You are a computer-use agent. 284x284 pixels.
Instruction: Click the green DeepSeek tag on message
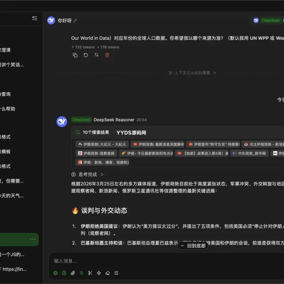(x=81, y=120)
